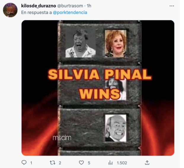Click the crying man's grayscale photo
Image resolution: width=184 pixels, height=168 pixels.
[x=81, y=43]
